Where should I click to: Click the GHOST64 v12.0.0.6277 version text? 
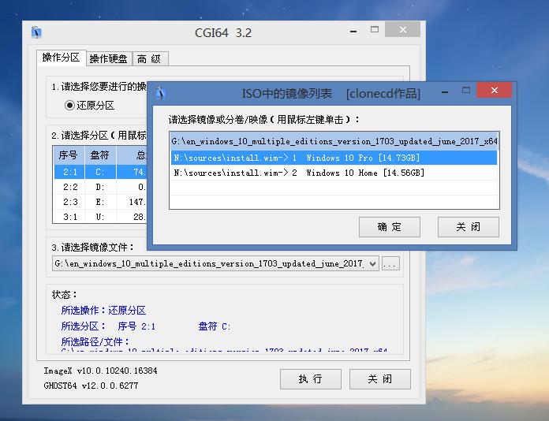point(91,386)
